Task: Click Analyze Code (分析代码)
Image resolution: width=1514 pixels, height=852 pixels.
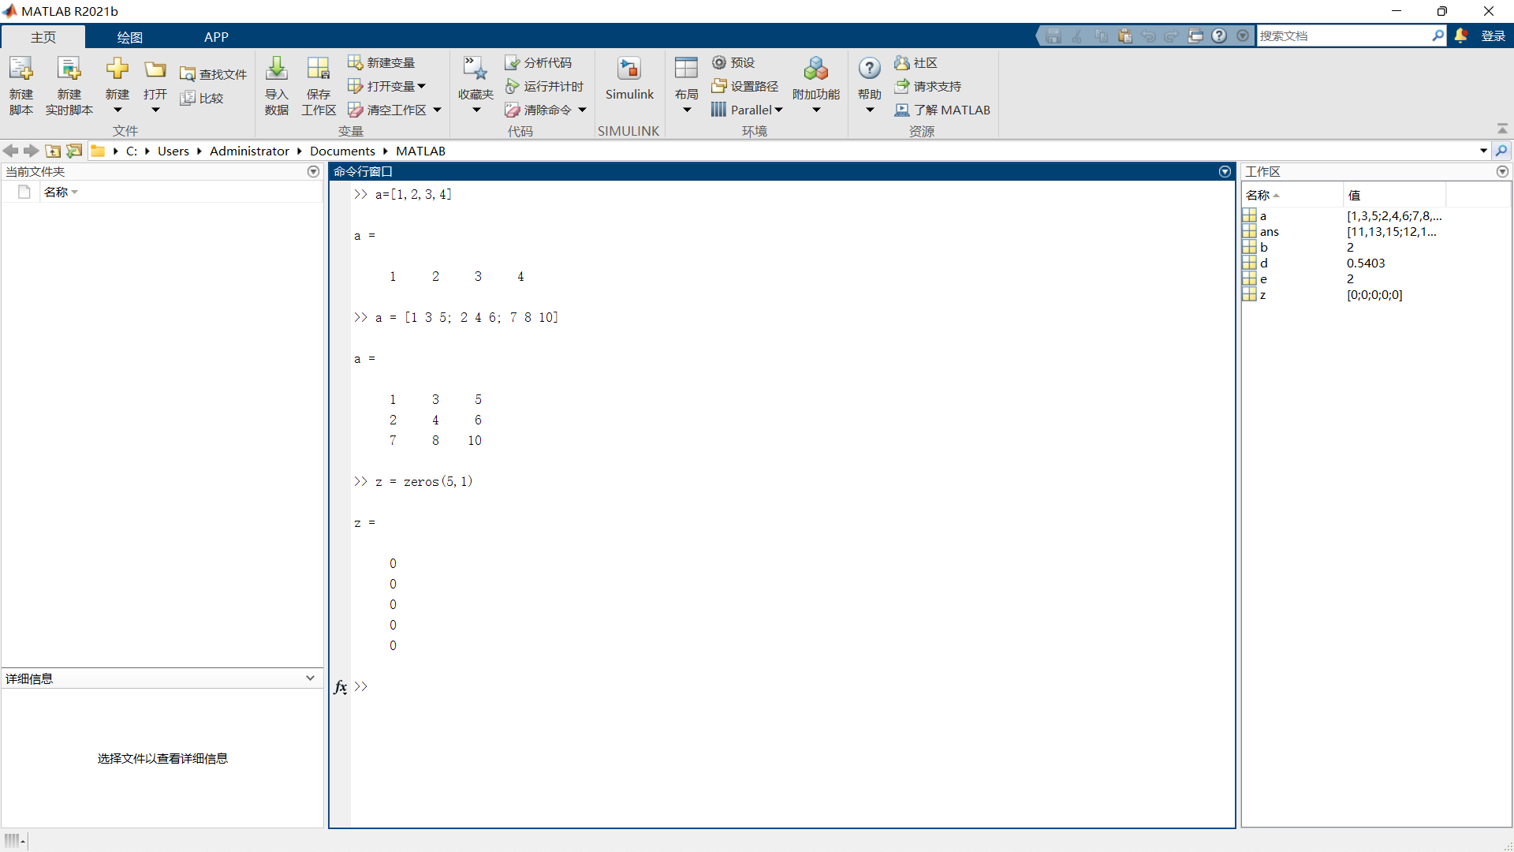Action: click(x=539, y=62)
